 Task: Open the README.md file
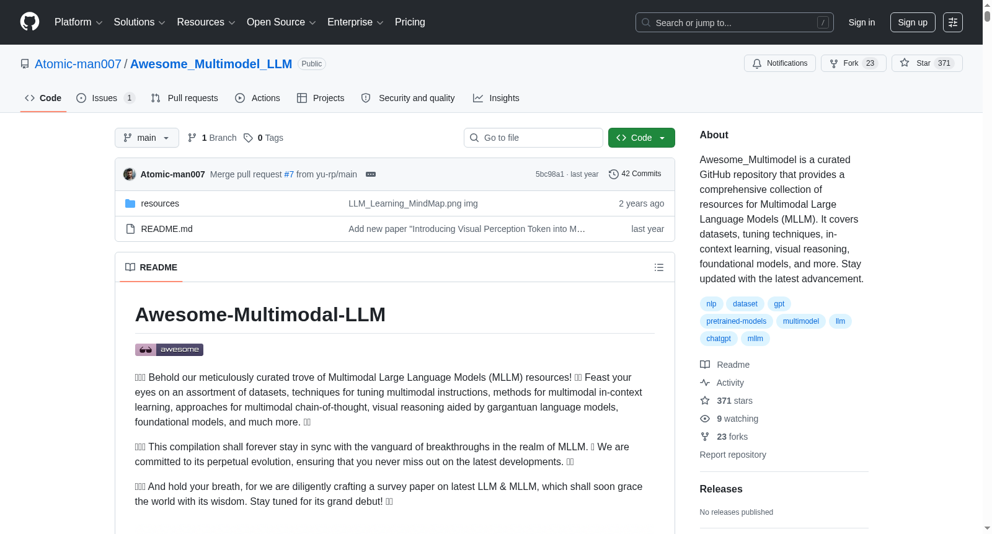click(167, 229)
